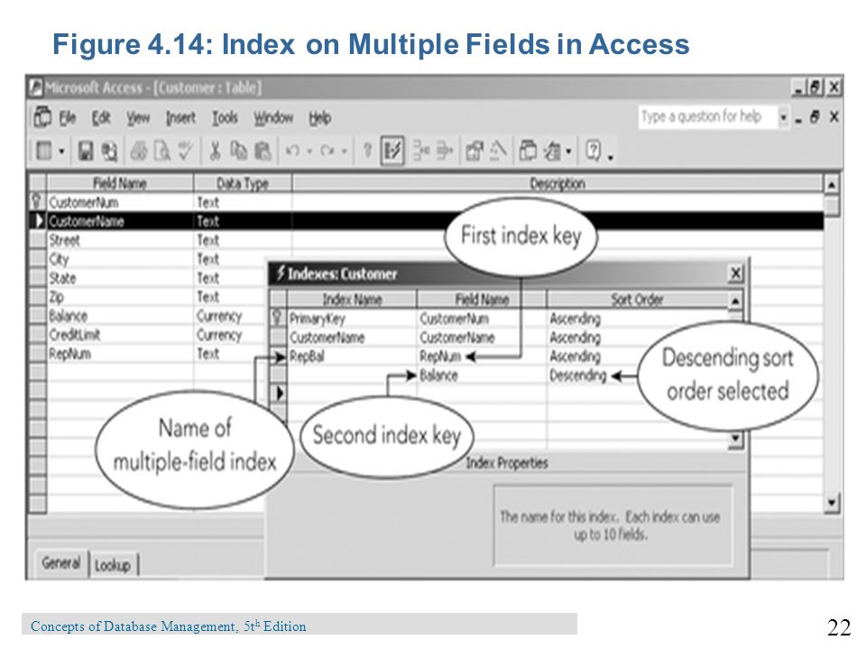
Task: Open the Insert menu
Action: (180, 117)
